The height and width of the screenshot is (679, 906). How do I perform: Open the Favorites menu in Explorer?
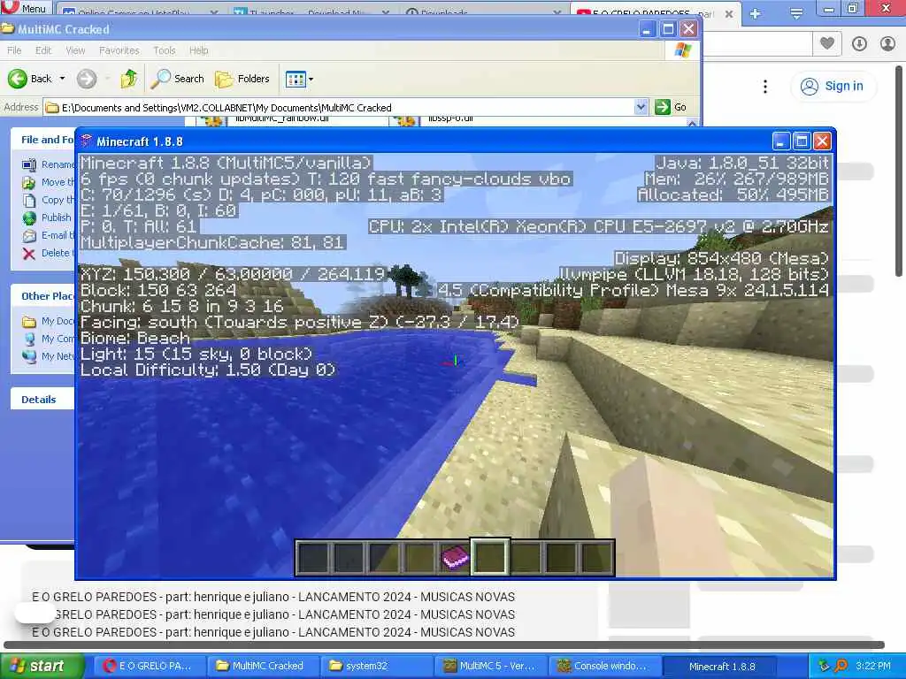119,50
